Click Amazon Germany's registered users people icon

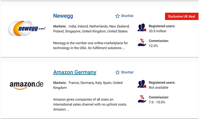pos(142,85)
